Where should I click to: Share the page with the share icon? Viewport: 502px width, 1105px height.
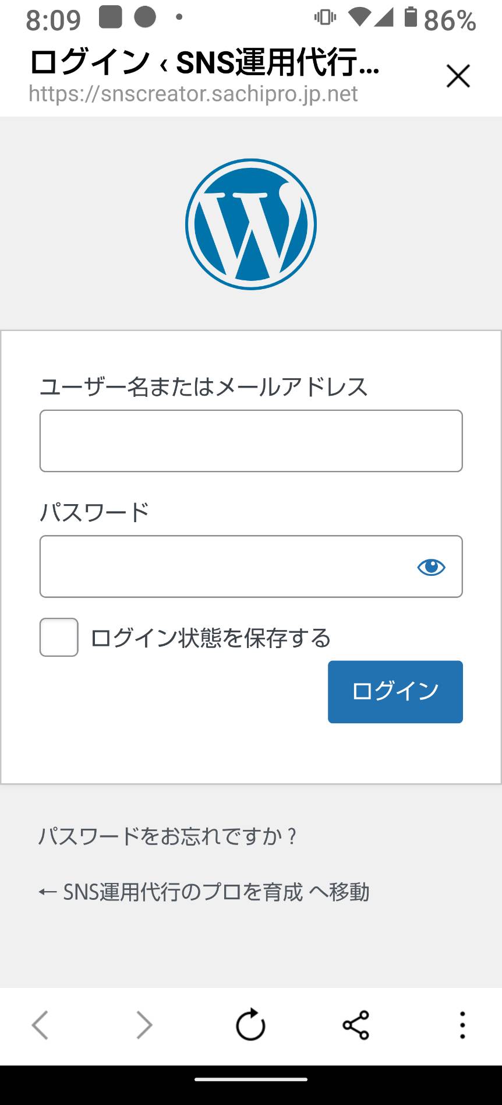(356, 1025)
